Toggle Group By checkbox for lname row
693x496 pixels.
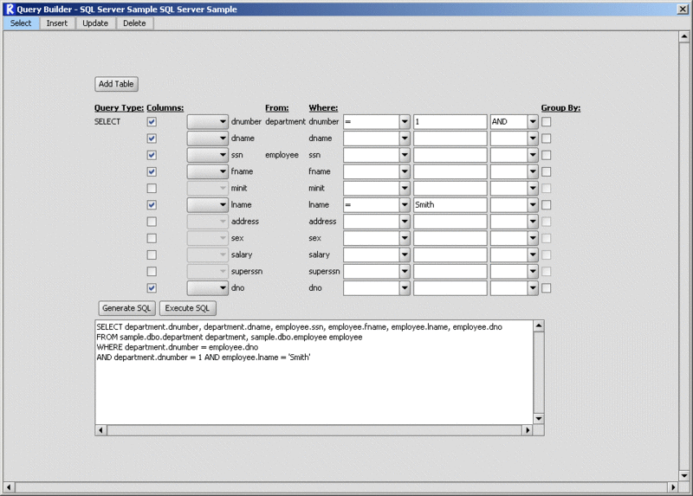(547, 205)
